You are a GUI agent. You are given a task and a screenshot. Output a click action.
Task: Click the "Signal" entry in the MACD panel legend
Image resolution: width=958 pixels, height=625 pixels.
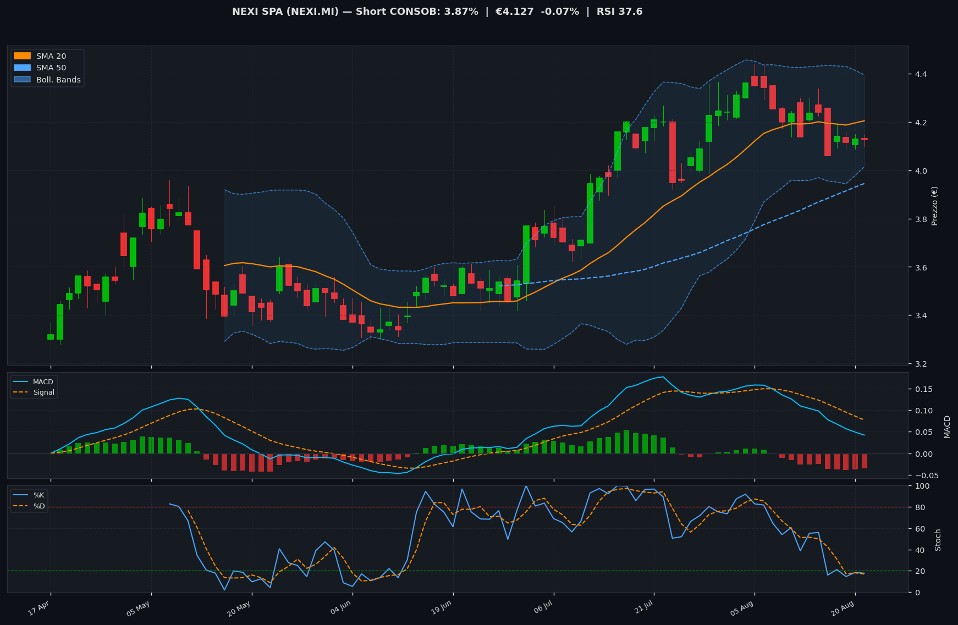coord(43,392)
